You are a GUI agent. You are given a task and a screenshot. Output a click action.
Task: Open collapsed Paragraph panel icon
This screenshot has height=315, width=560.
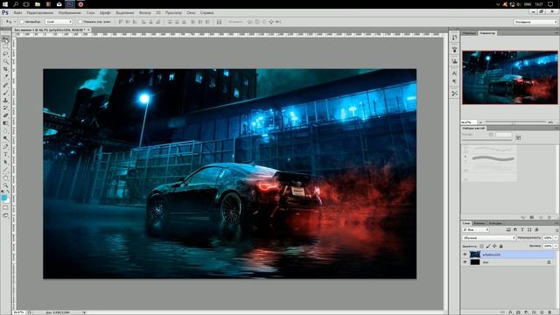pos(454,81)
